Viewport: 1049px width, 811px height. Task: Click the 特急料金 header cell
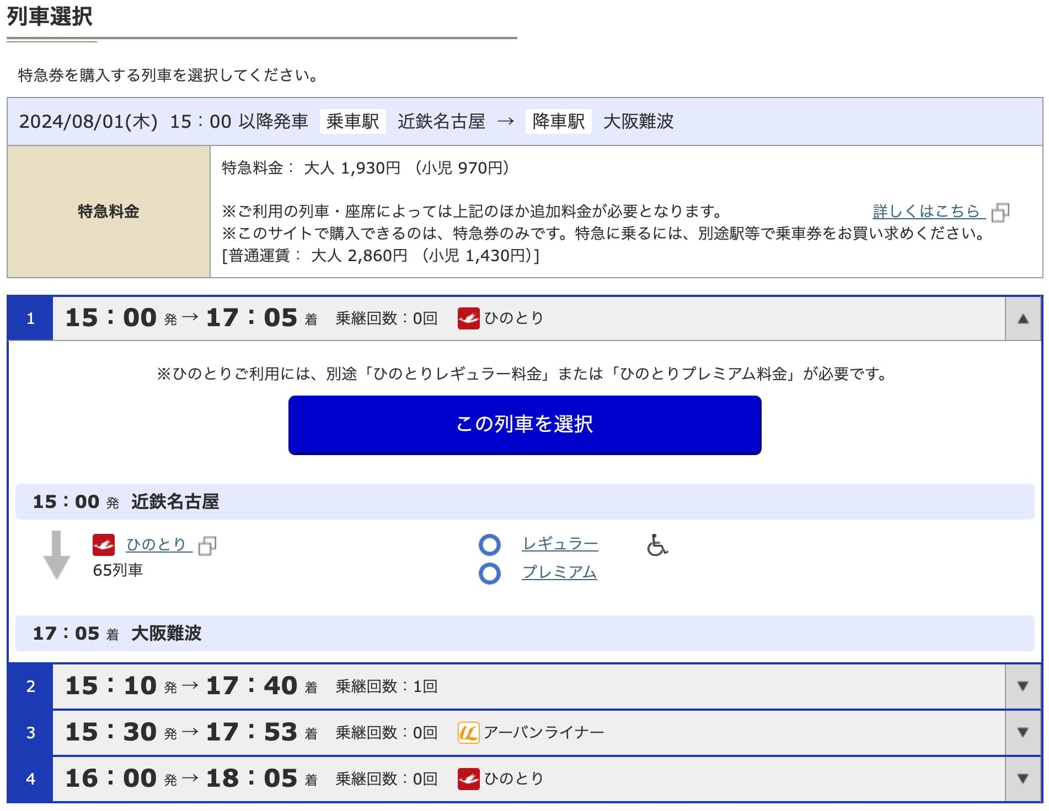coord(109,212)
